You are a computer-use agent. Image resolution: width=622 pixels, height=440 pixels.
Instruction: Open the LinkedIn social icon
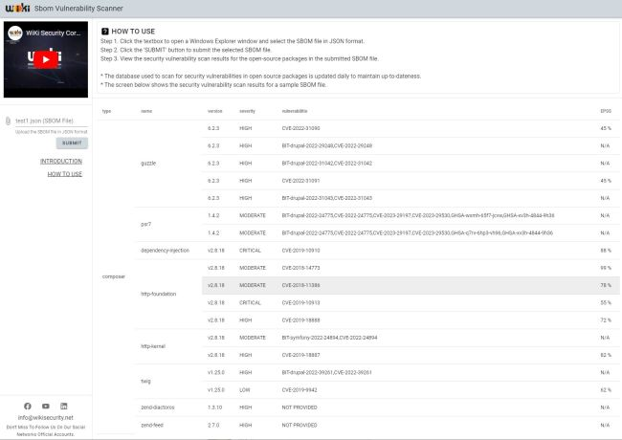point(64,407)
